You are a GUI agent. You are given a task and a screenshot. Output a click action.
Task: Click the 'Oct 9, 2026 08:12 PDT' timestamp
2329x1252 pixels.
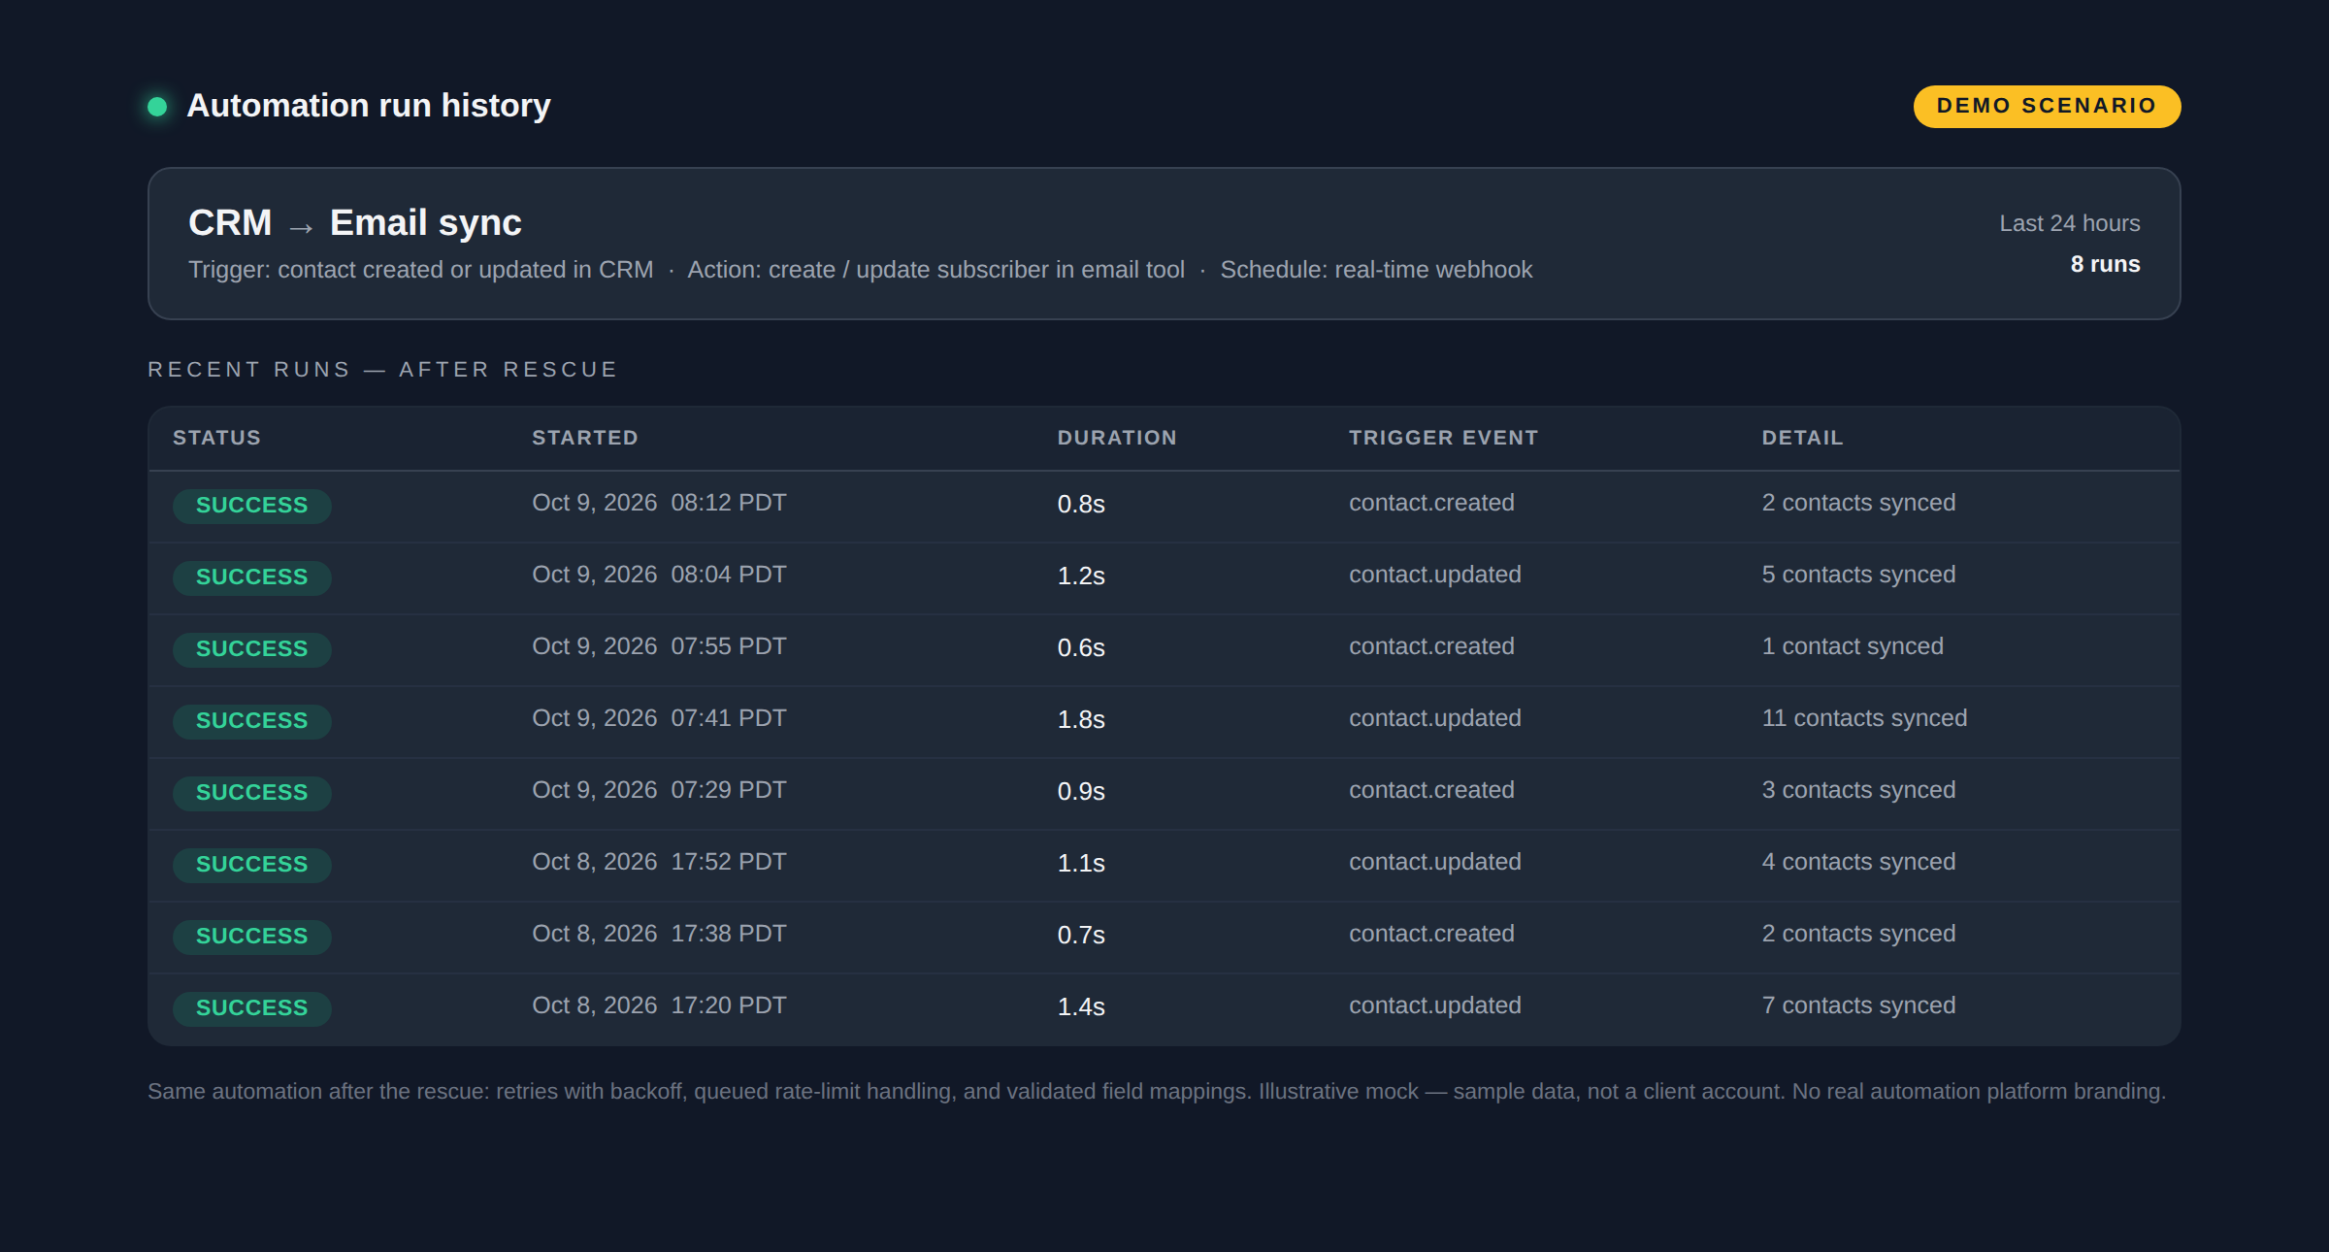point(659,503)
